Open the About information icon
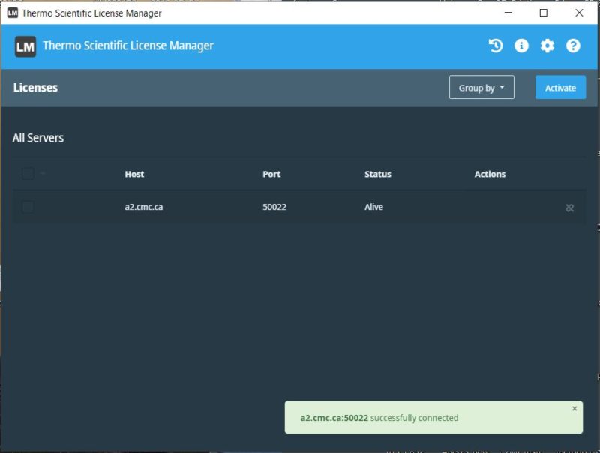 (x=521, y=46)
